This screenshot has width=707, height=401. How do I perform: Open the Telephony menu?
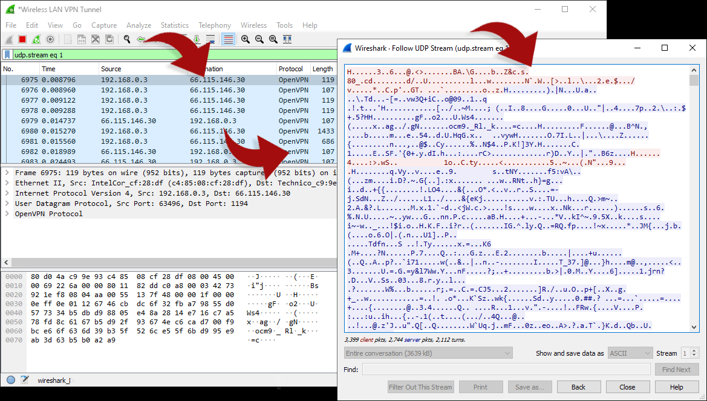click(215, 25)
